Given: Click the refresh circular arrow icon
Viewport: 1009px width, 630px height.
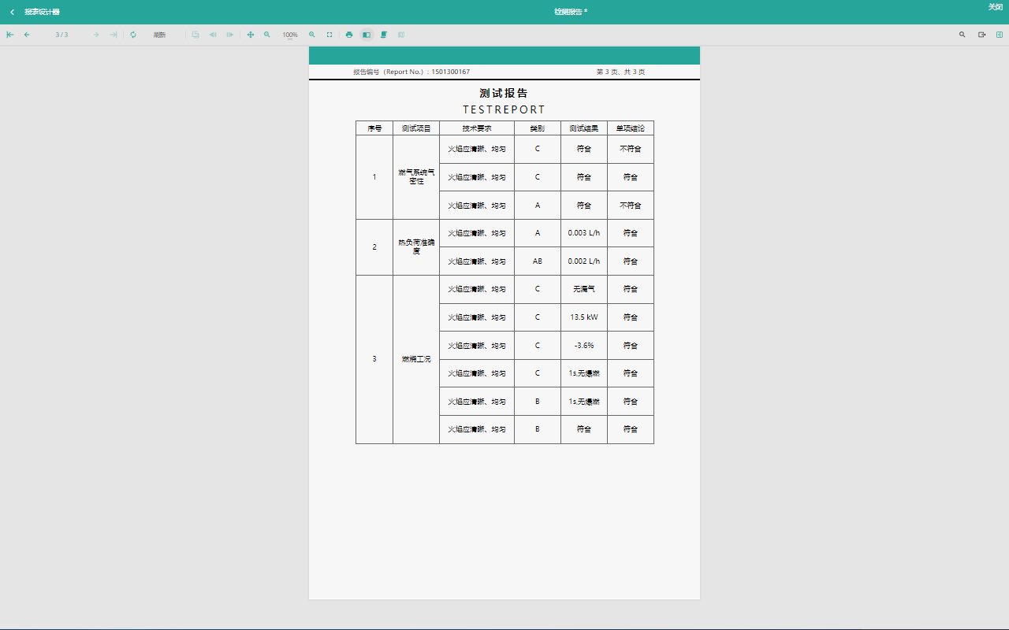Looking at the screenshot, I should (x=133, y=35).
